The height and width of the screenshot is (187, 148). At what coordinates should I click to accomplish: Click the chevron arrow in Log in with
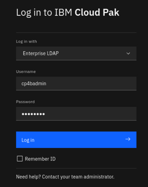pos(128,53)
